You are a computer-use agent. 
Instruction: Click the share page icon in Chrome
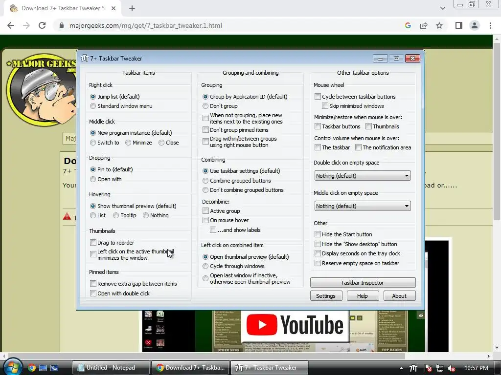coord(424,25)
